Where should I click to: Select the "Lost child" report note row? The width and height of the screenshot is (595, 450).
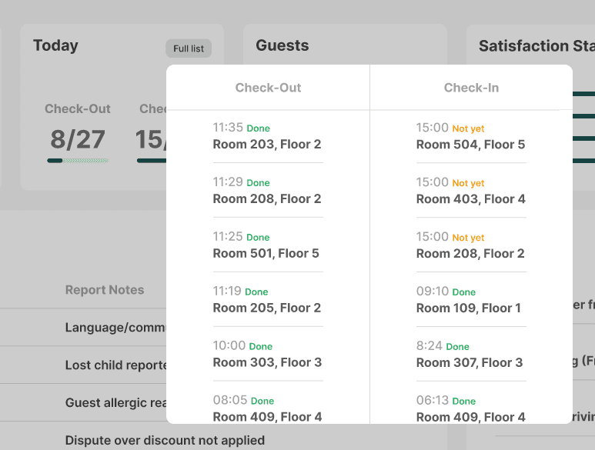point(115,365)
